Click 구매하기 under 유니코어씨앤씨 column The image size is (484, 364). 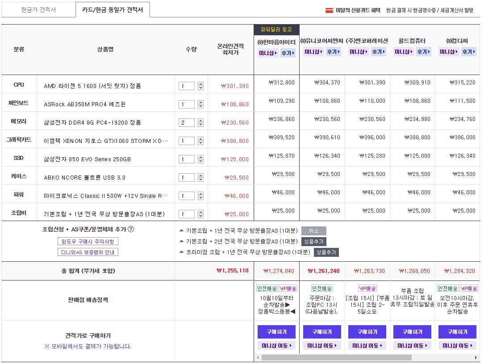(322, 332)
